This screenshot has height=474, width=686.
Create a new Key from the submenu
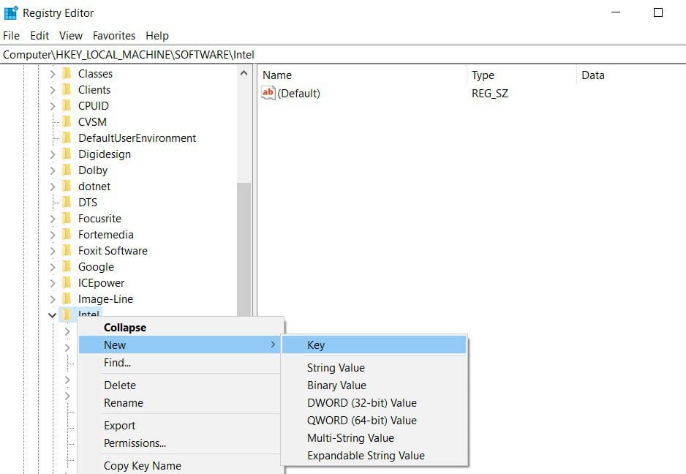374,345
